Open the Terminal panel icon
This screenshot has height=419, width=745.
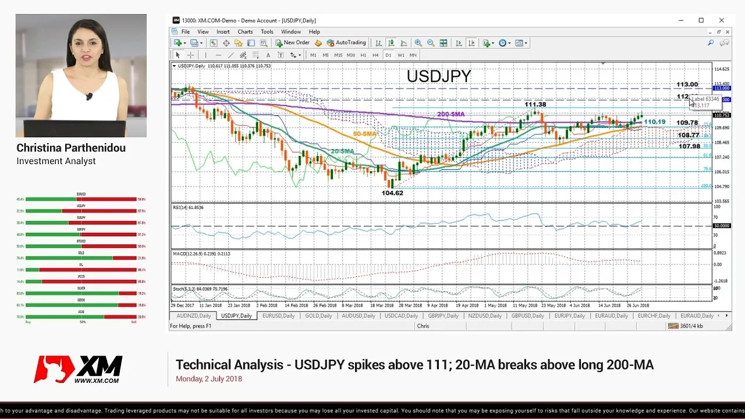tap(251, 42)
